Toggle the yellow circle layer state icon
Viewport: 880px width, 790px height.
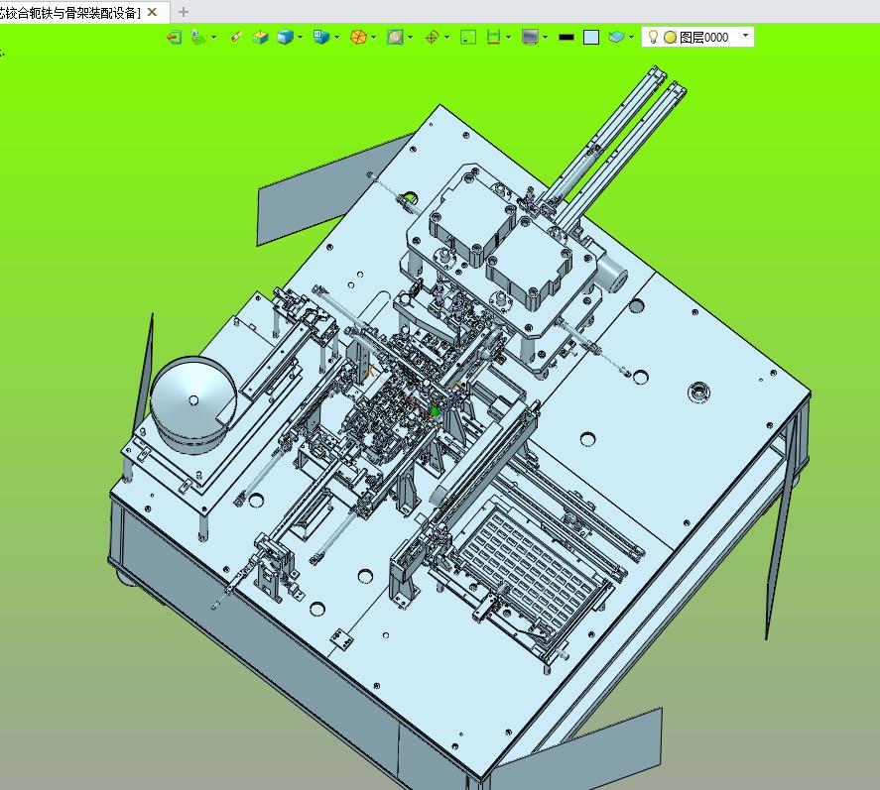coord(670,38)
